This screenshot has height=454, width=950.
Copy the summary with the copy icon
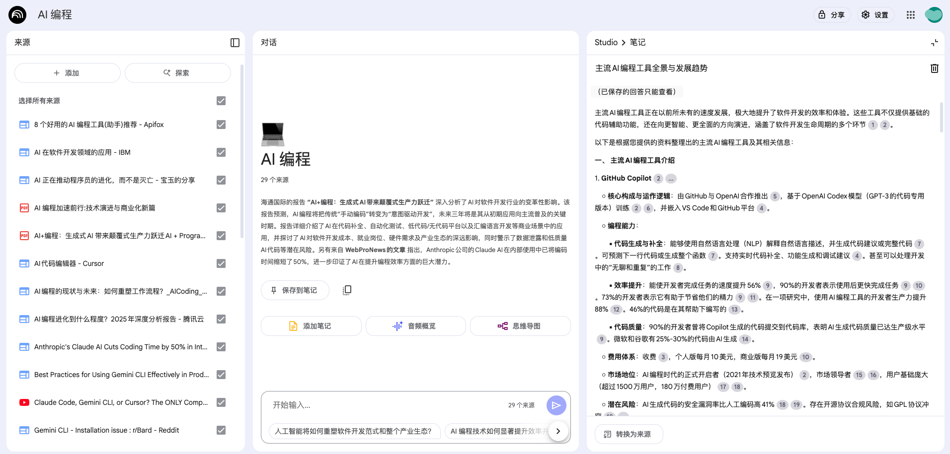pos(347,290)
